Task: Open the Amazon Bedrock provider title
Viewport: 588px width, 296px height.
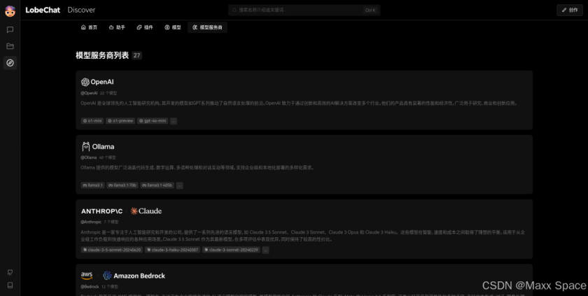Action: click(139, 276)
